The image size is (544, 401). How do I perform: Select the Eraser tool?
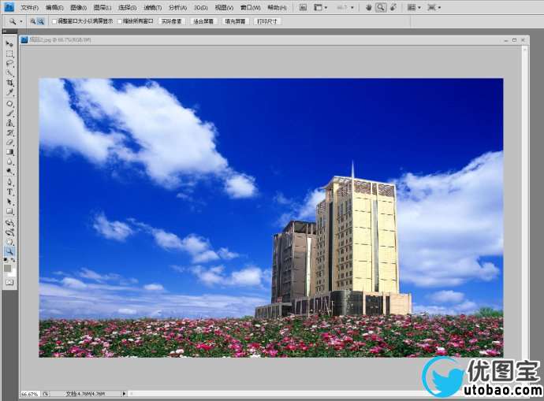click(9, 143)
